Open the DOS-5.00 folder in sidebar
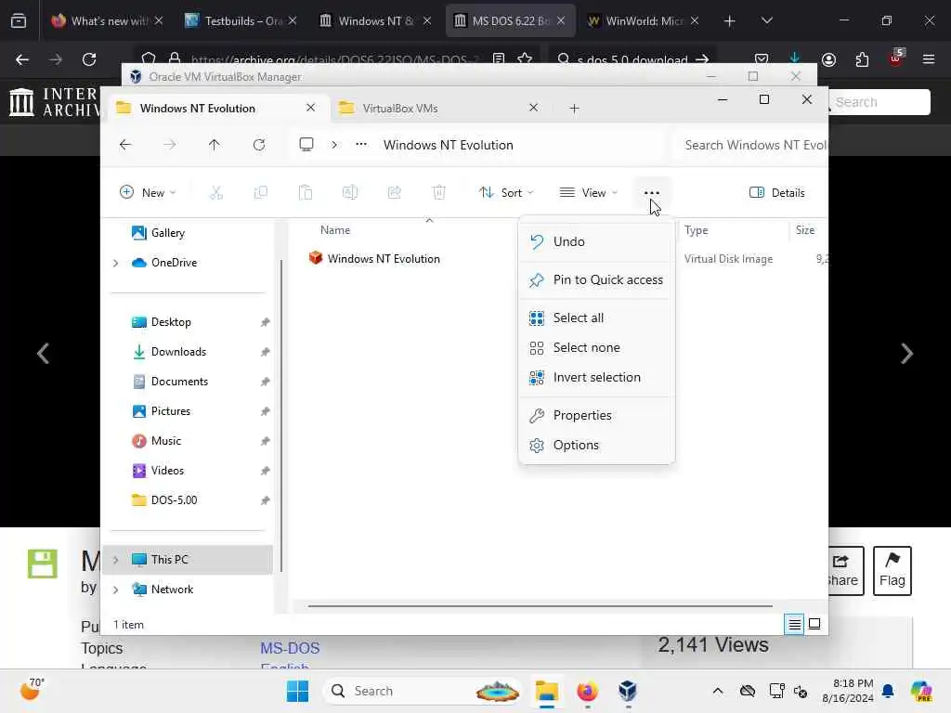 174,500
